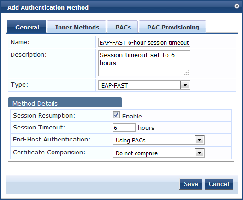Grab the Description textarea resize handle
The width and height of the screenshot is (243, 200).
pos(187,73)
